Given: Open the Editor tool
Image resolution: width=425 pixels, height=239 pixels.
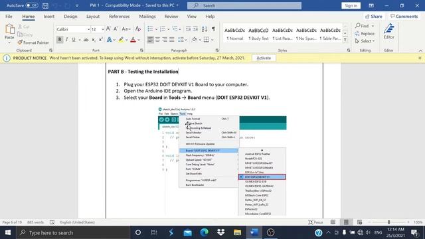Looking at the screenshot, I should point(388,31).
